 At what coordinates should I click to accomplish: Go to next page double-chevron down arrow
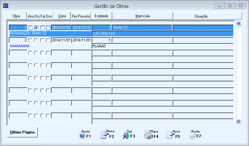point(238,122)
